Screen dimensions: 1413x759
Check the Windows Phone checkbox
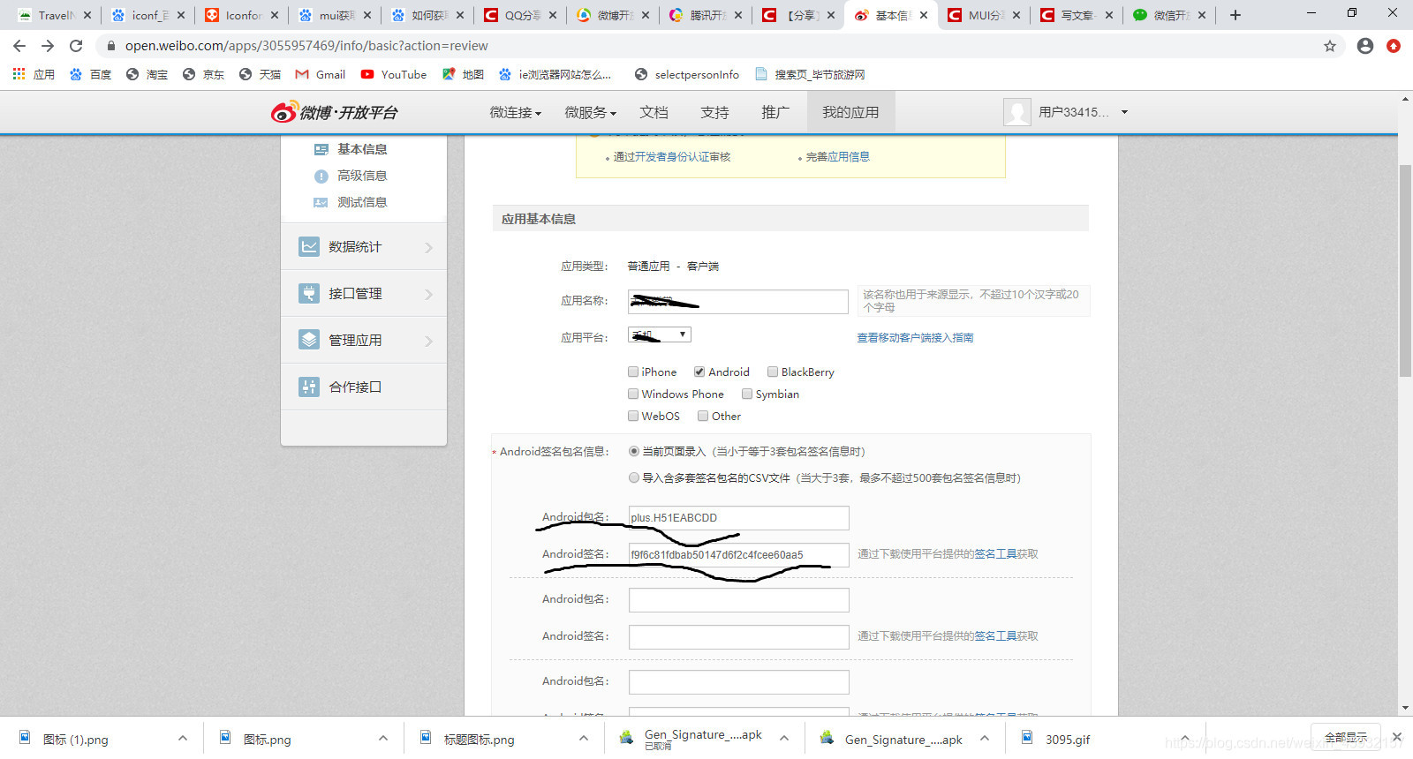tap(633, 394)
